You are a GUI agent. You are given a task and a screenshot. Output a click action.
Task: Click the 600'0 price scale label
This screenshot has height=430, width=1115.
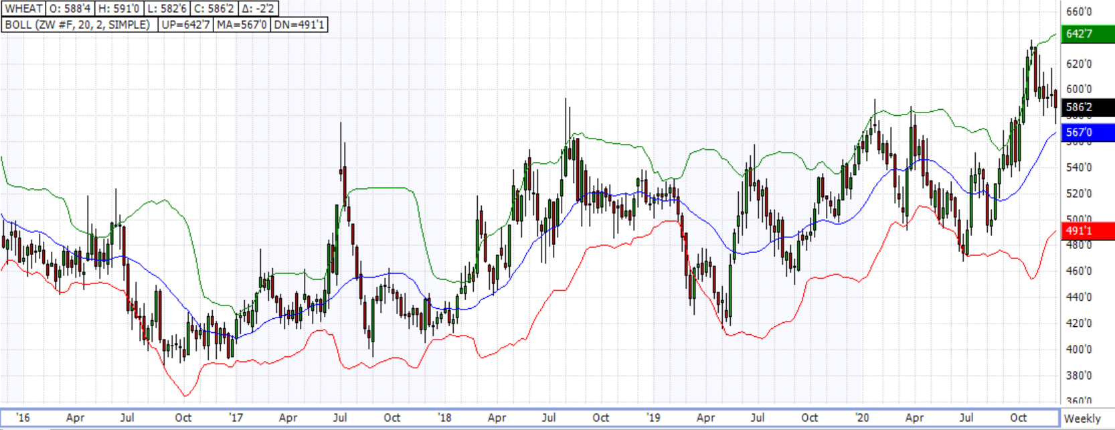(1079, 89)
